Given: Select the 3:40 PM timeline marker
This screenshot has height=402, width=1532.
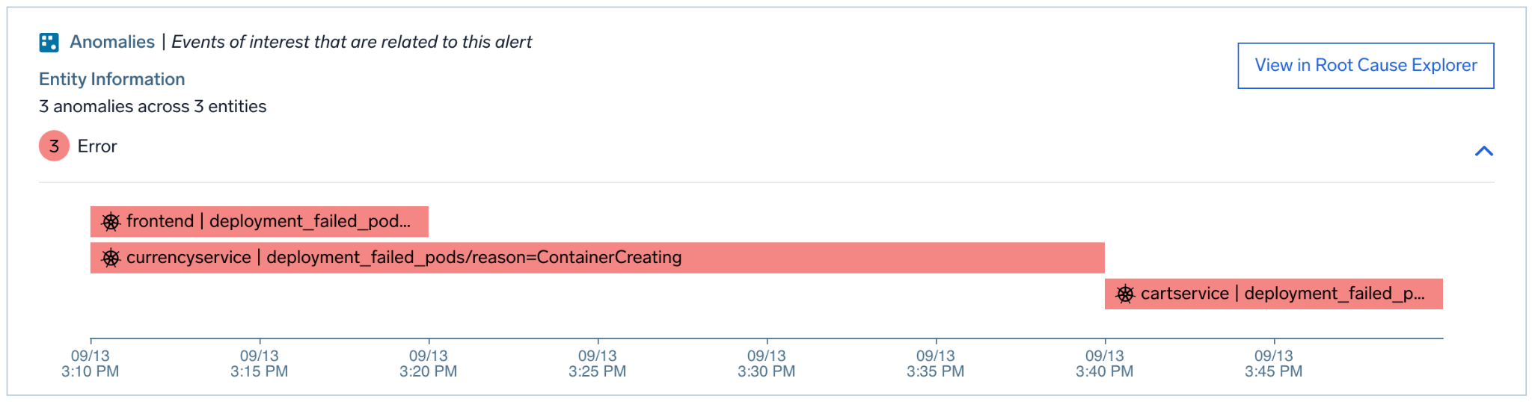Looking at the screenshot, I should point(1105,363).
